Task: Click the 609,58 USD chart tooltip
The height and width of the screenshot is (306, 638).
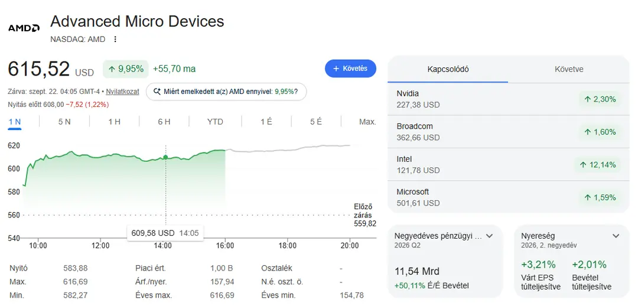Action: pyautogui.click(x=165, y=233)
